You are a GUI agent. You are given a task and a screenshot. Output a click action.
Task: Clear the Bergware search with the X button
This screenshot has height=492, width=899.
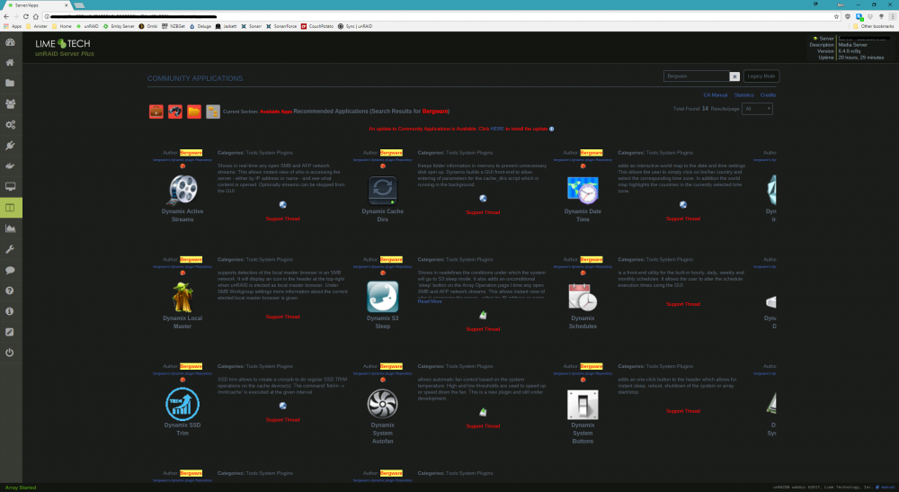coord(734,76)
